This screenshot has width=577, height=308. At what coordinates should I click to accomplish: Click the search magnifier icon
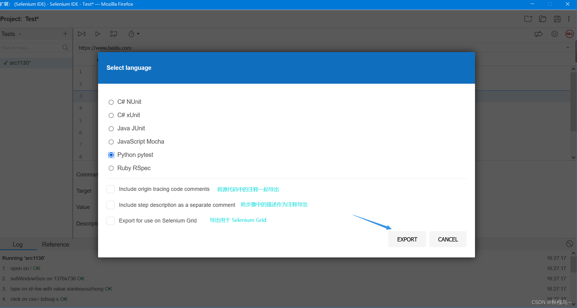point(65,48)
